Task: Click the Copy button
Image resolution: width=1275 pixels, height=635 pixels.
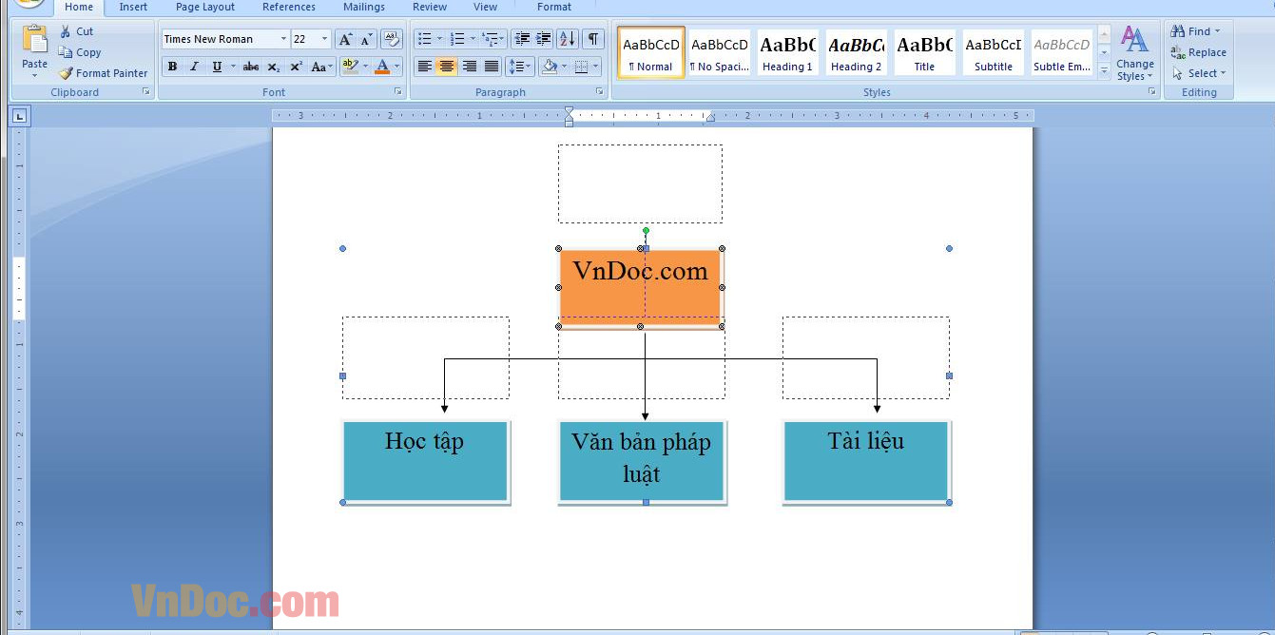Action: pyautogui.click(x=85, y=52)
